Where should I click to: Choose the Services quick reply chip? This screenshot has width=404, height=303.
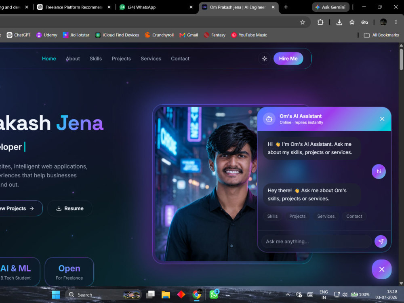click(x=326, y=216)
